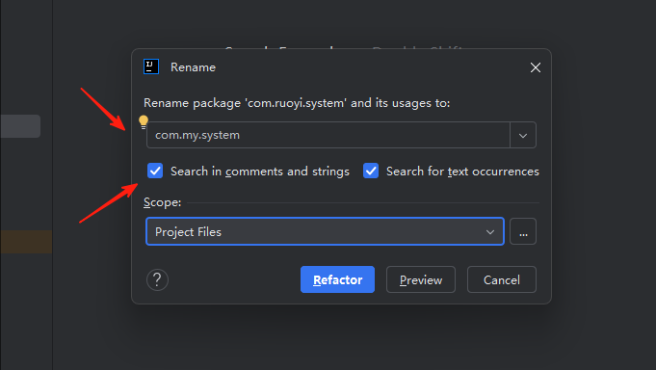Toggle the Search for text occurrences checkbox
The width and height of the screenshot is (656, 370).
click(371, 171)
